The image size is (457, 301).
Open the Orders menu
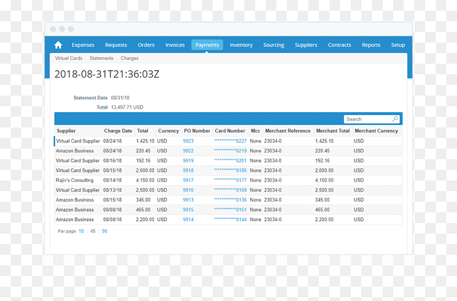coord(146,45)
